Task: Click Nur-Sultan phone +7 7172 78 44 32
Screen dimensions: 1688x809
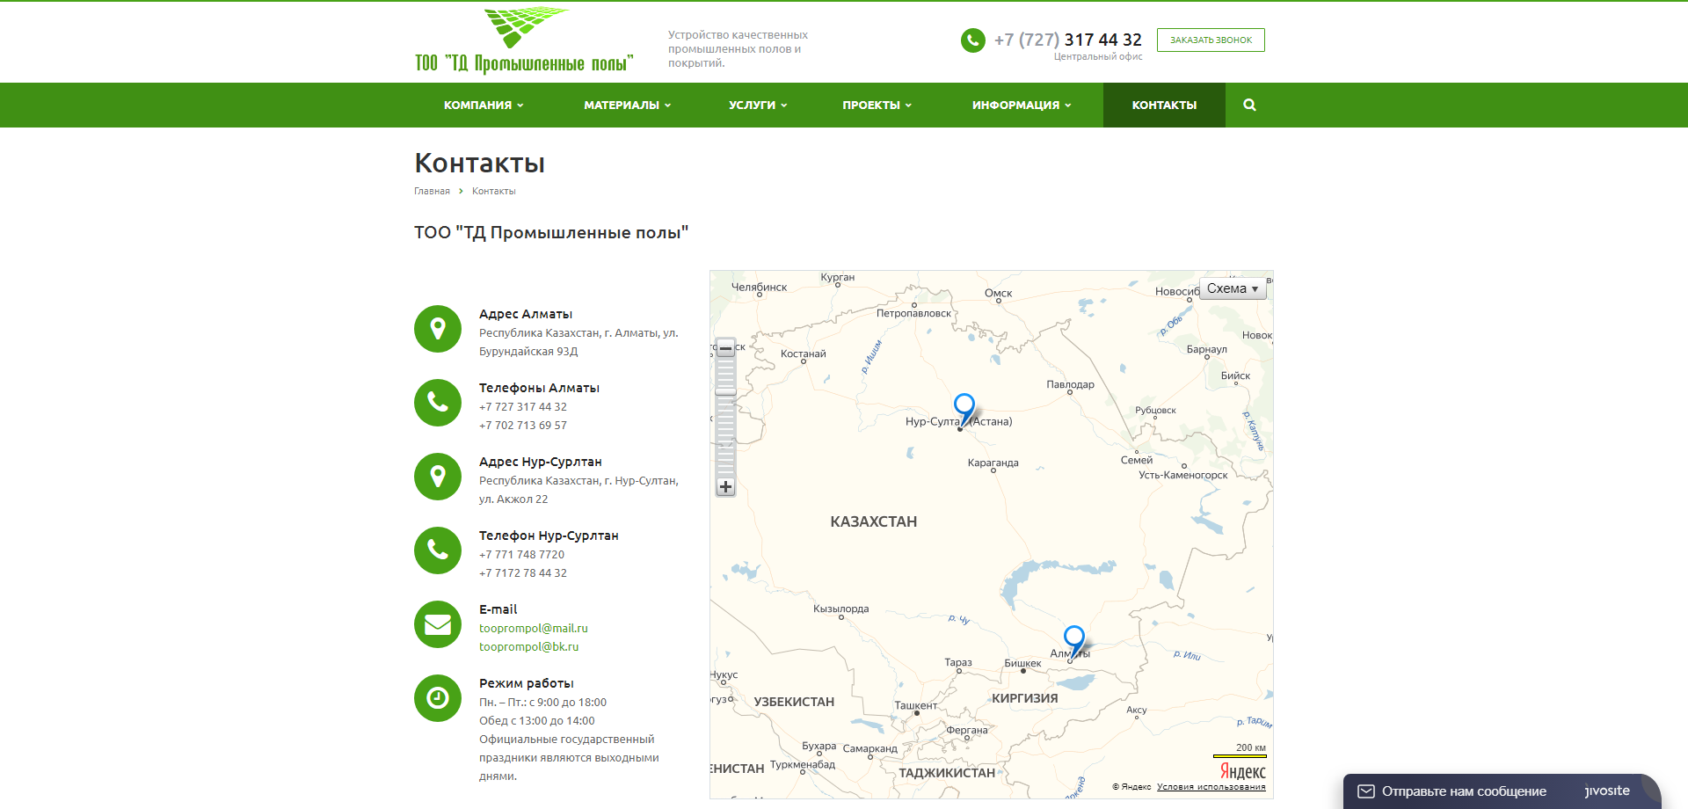Action: tap(522, 572)
